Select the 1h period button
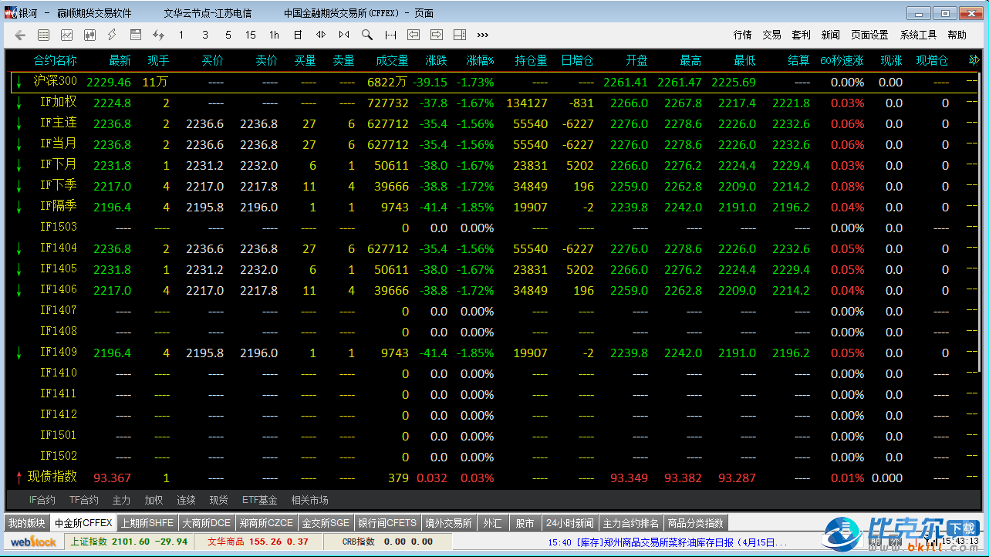This screenshot has height=557, width=989. pyautogui.click(x=275, y=35)
